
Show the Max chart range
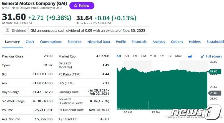178,56
